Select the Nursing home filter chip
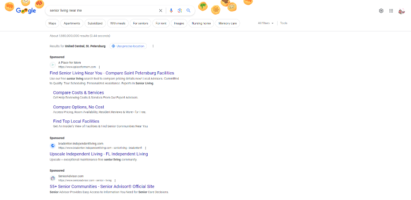The image size is (411, 200). point(201,24)
